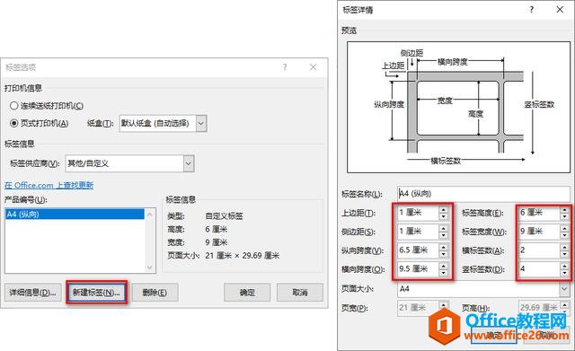Close the 标签选项 dialog
The height and width of the screenshot is (351, 575).
tap(314, 67)
